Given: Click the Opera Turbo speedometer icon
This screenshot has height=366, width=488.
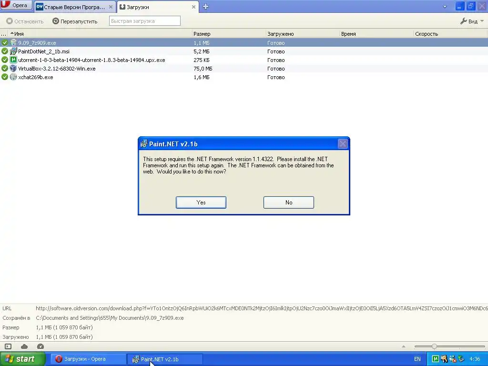Looking at the screenshot, I should tap(41, 346).
